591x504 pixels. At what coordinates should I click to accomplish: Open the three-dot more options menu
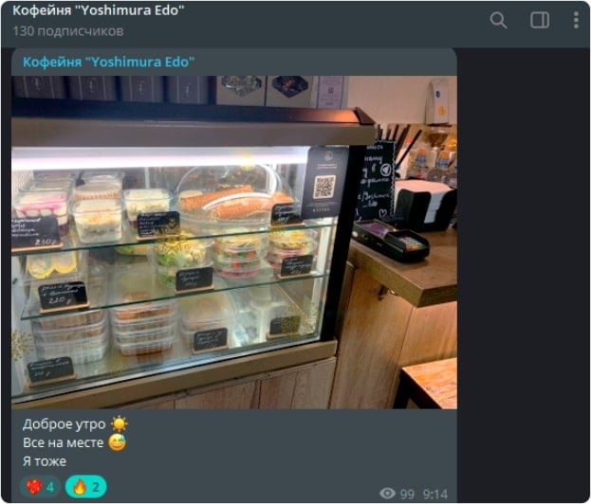coord(576,20)
